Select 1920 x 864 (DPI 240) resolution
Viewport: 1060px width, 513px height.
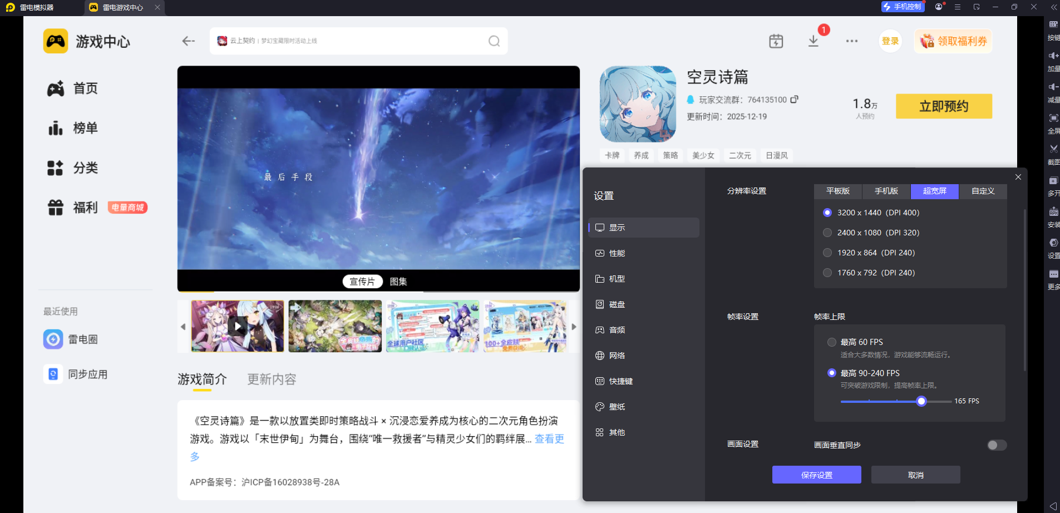(x=827, y=253)
